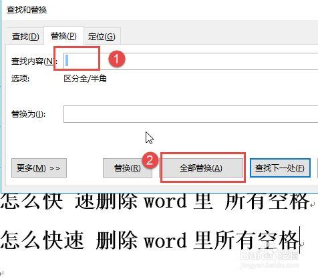
Task: Click the first document line starting 怎么快 速删除
Action: tap(155, 202)
